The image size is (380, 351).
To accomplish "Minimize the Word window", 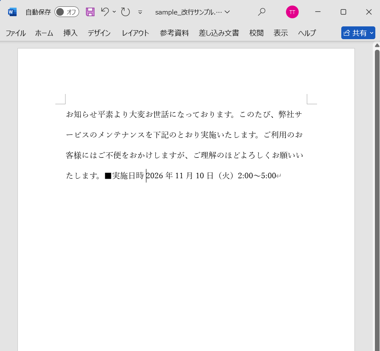I will click(x=318, y=12).
